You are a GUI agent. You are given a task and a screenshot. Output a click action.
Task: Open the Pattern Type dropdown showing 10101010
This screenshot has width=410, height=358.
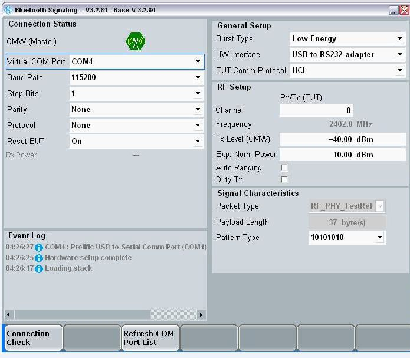[347, 238]
